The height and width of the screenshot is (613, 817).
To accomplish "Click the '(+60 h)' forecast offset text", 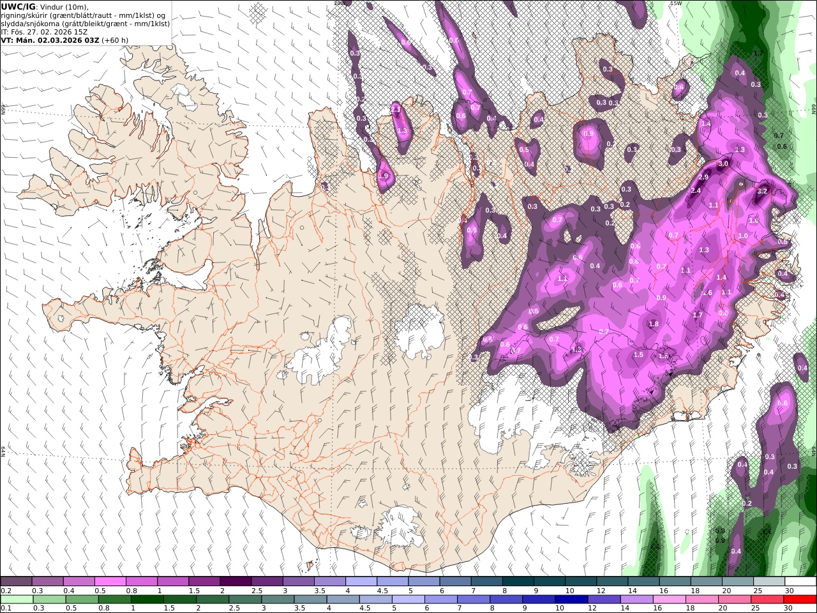I will [x=115, y=40].
